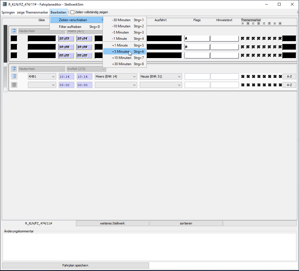Click trash icon of Moers (407) block
Viewport: 299px width, 271px height.
(14, 31)
